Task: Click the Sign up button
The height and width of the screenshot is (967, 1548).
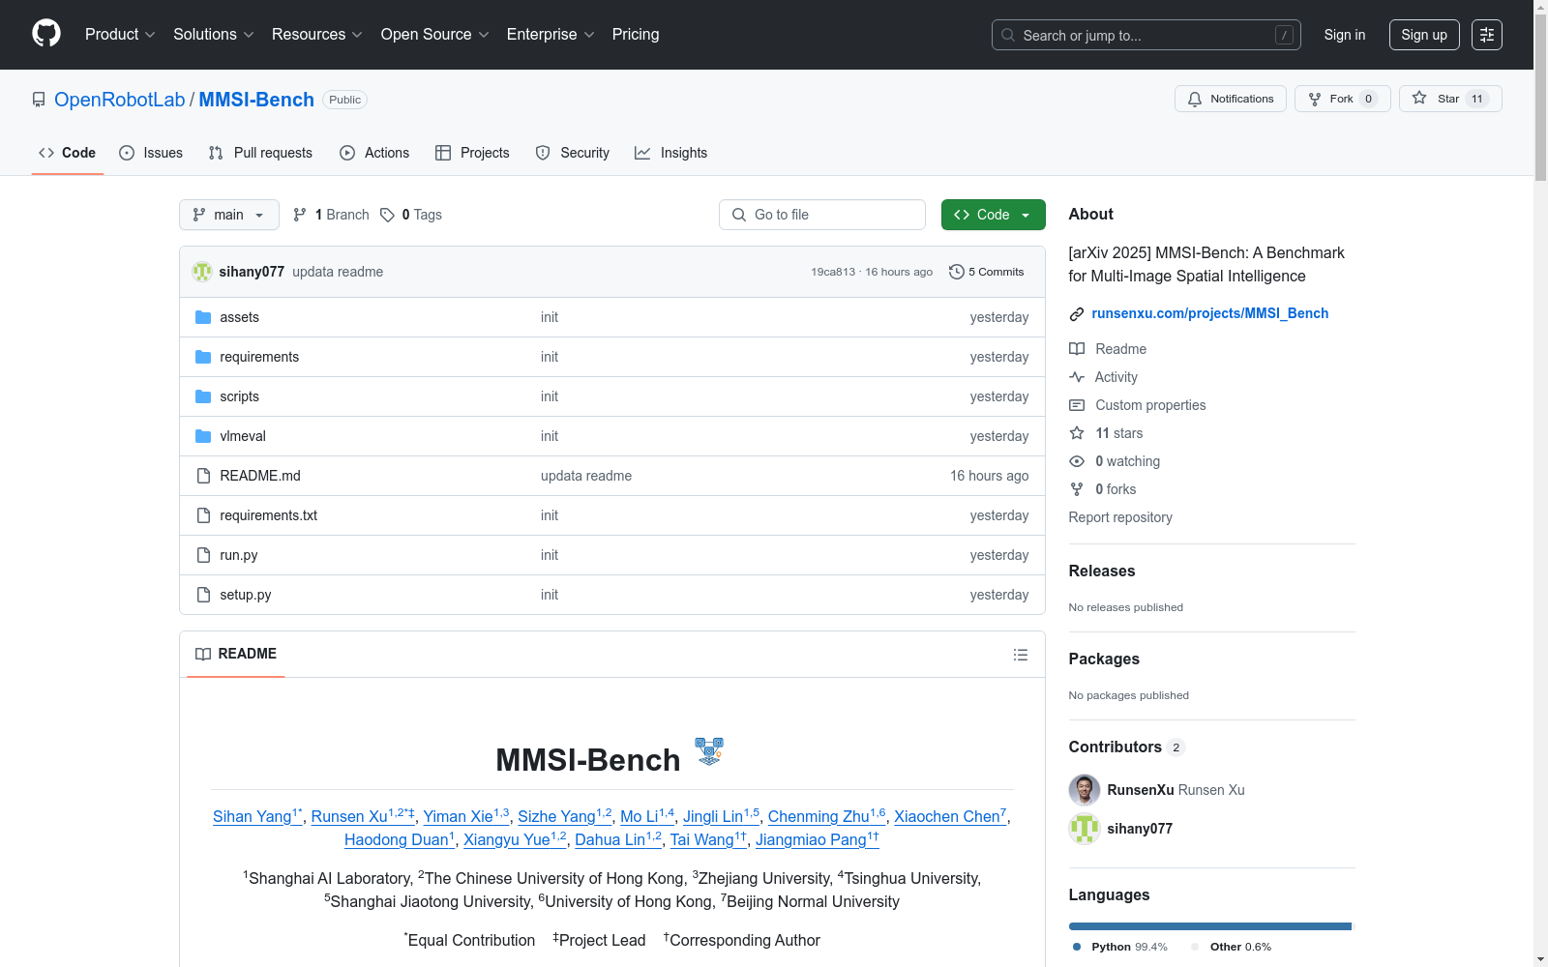Action: tap(1424, 35)
